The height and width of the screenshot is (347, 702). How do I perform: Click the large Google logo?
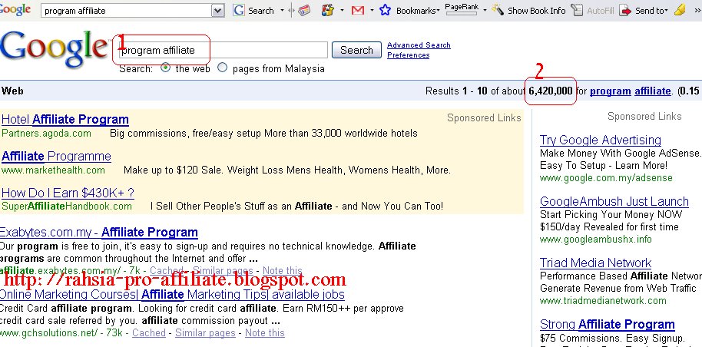pyautogui.click(x=54, y=49)
